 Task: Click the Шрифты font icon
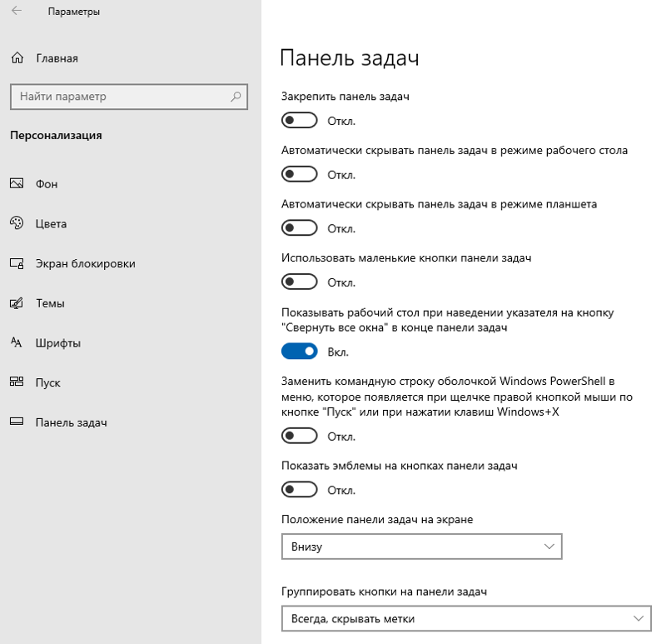16,342
